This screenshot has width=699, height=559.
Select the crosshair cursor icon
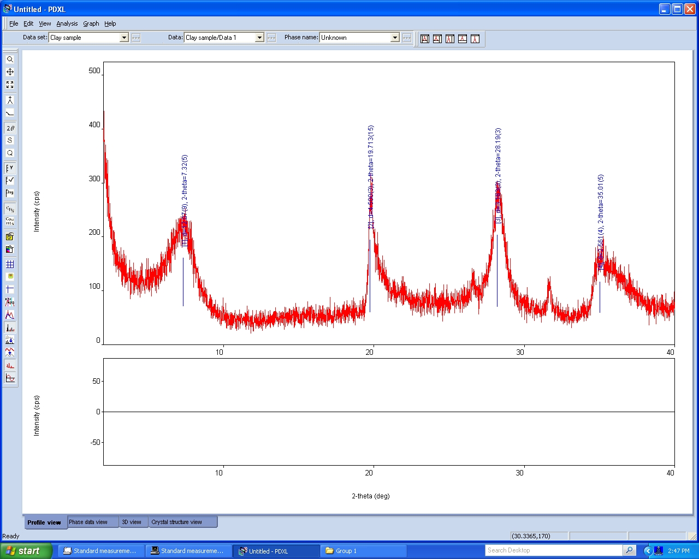click(x=10, y=289)
